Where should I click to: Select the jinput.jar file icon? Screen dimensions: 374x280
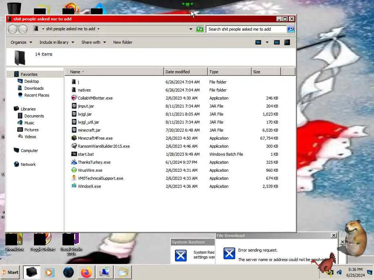point(74,106)
